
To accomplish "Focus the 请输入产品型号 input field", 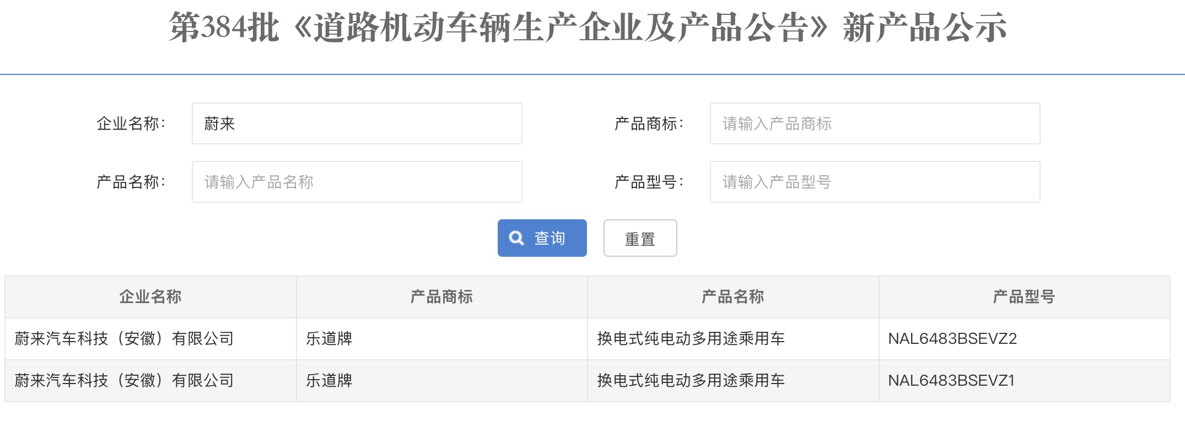I will (875, 182).
